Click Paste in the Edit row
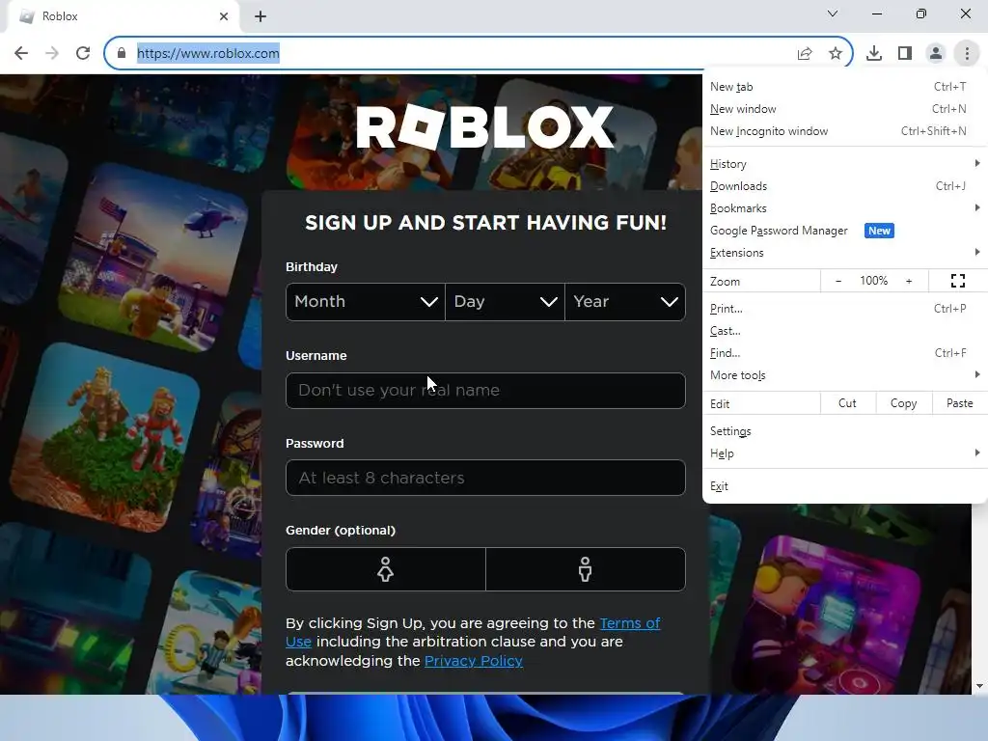 [x=960, y=403]
